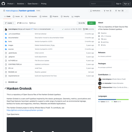Click the fonts folder icon

(6, 41)
